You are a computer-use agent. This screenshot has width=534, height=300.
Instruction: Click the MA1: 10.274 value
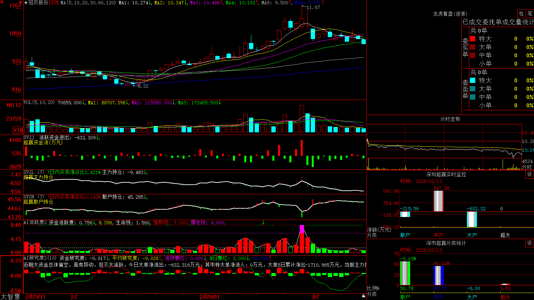pyautogui.click(x=135, y=3)
